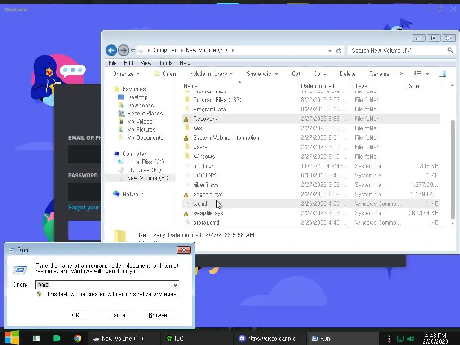
Task: Open recent locations dropdown beside forward arrow
Action: tap(133, 51)
